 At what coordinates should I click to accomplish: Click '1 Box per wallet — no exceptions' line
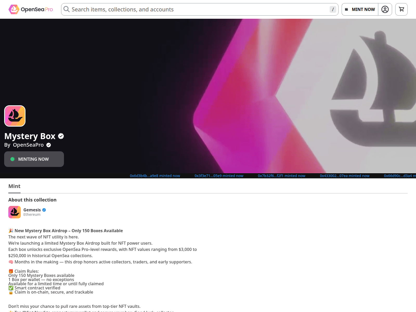click(41, 279)
